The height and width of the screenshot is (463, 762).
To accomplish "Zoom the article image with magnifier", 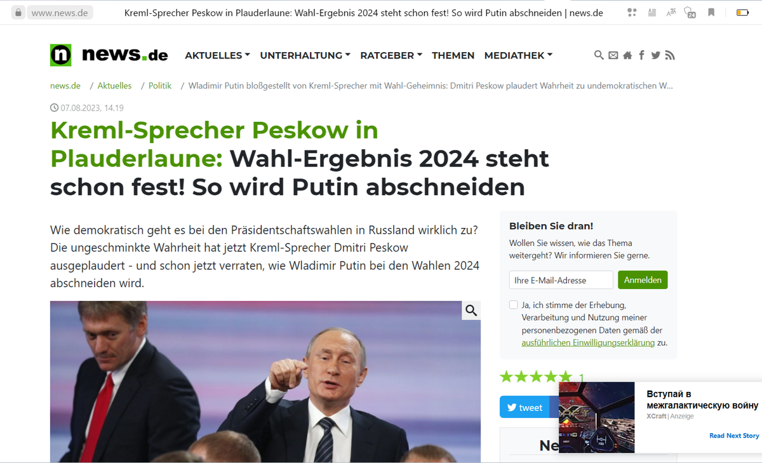I will point(471,310).
